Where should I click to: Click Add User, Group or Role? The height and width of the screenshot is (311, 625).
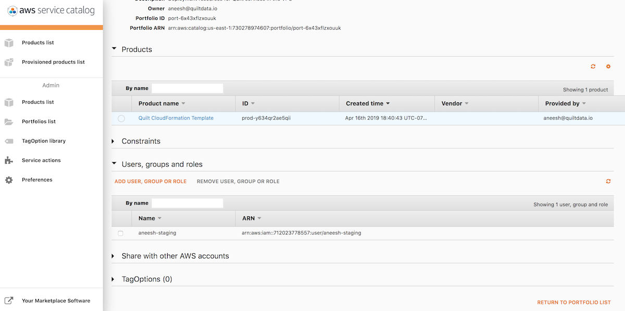[151, 182]
